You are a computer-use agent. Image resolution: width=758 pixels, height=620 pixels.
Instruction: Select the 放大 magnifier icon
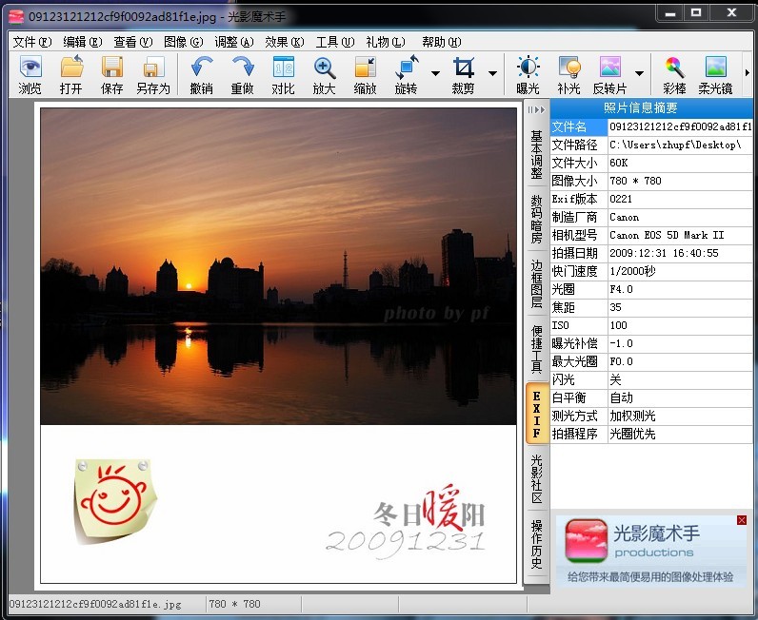(324, 67)
